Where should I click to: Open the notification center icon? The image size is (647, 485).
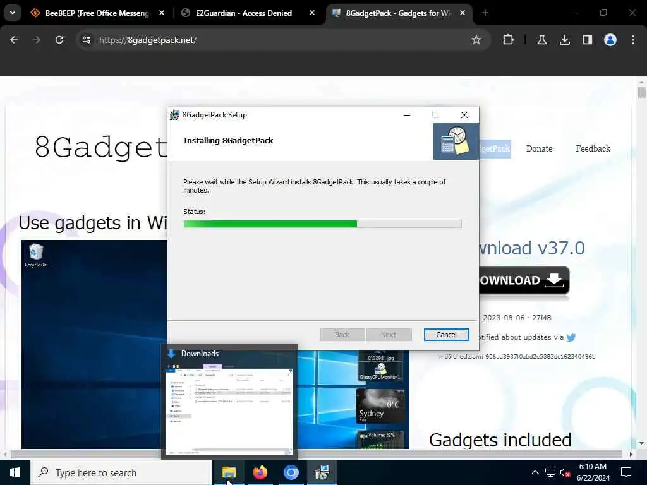click(626, 472)
